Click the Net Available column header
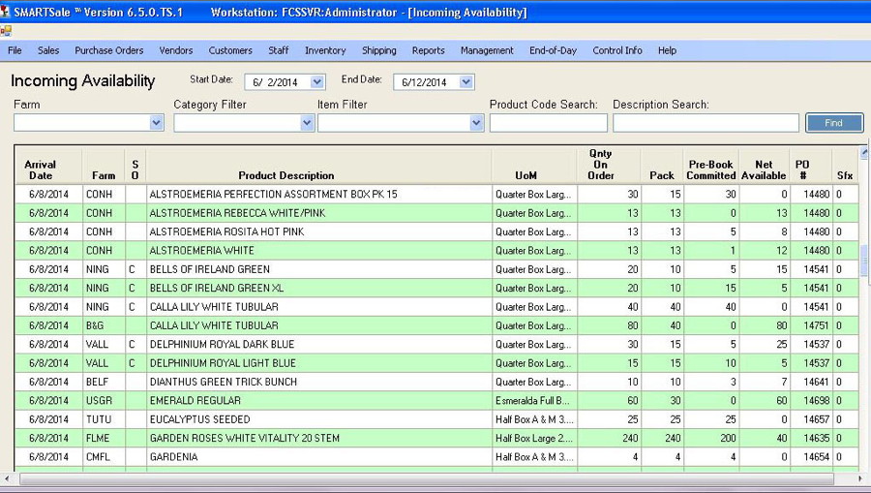The width and height of the screenshot is (871, 493). 764,169
